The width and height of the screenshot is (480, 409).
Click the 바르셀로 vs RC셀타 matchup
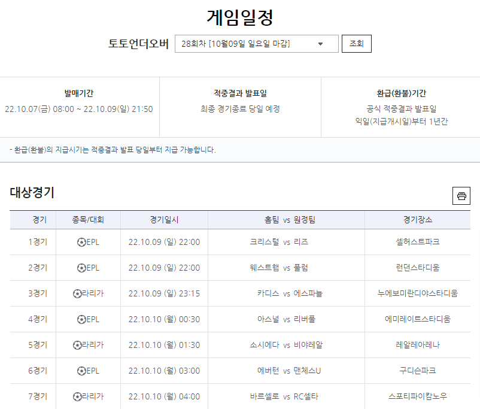[x=284, y=396]
